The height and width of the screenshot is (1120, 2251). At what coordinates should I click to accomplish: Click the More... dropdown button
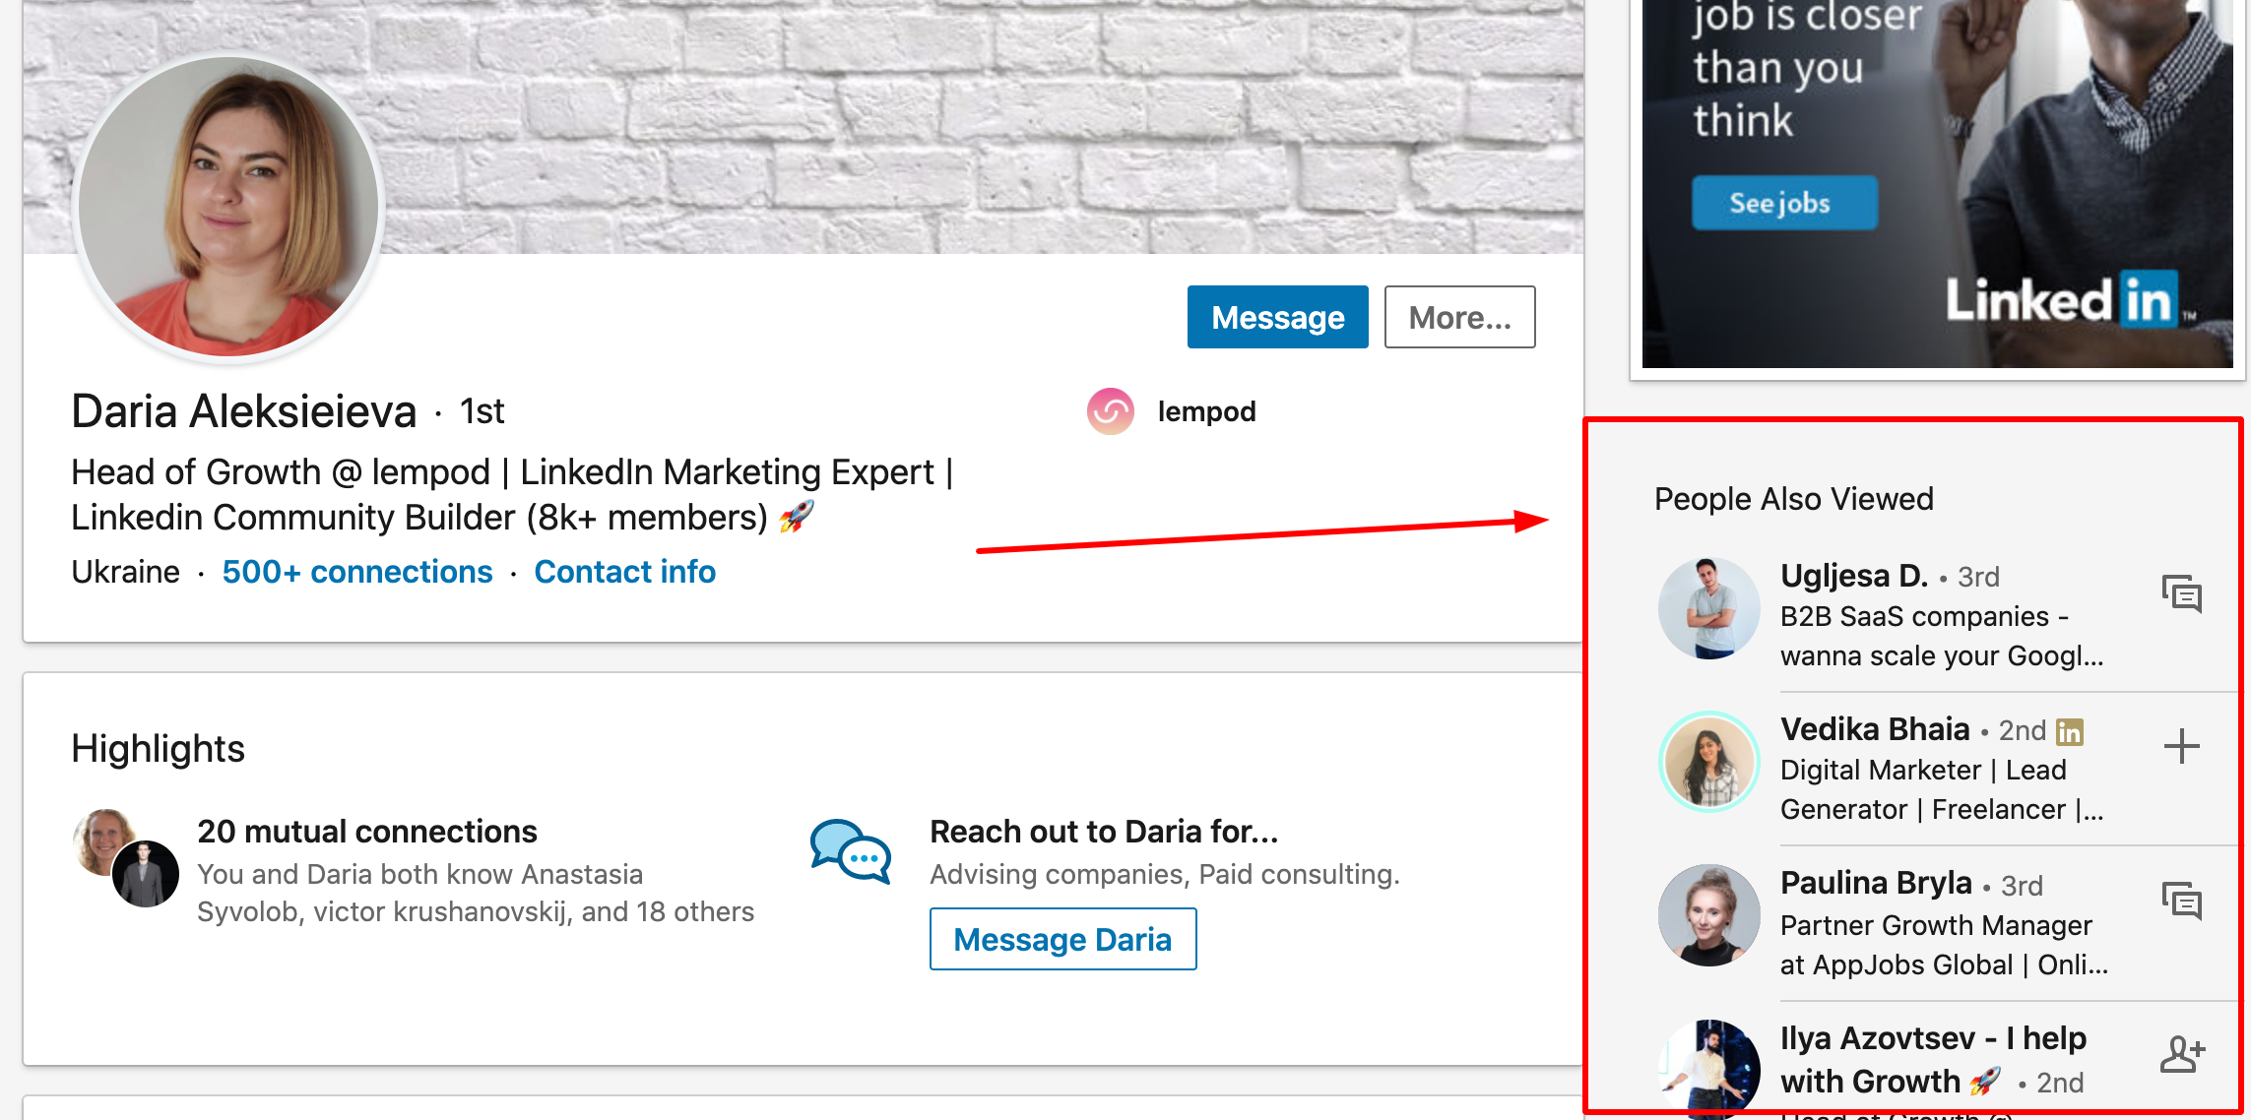click(x=1455, y=317)
